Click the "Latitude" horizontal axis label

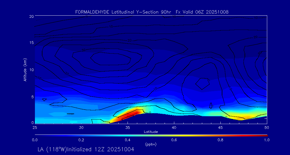(151, 132)
